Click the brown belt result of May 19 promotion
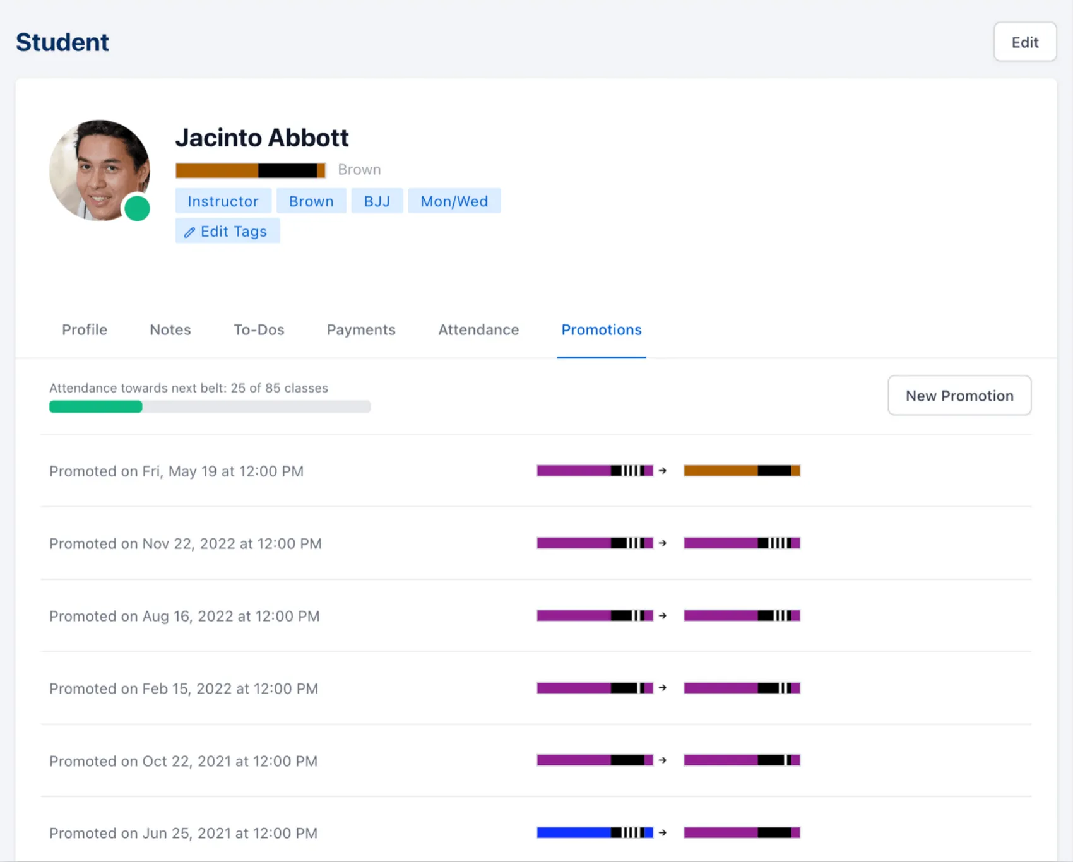Viewport: 1073px width, 862px height. point(742,471)
